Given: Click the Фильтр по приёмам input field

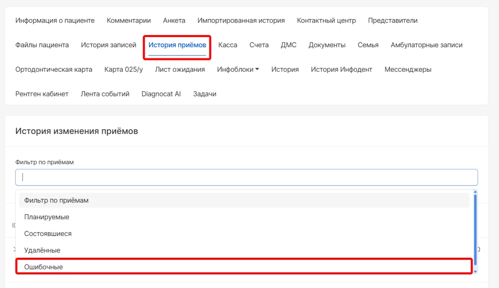Looking at the screenshot, I should 246,177.
